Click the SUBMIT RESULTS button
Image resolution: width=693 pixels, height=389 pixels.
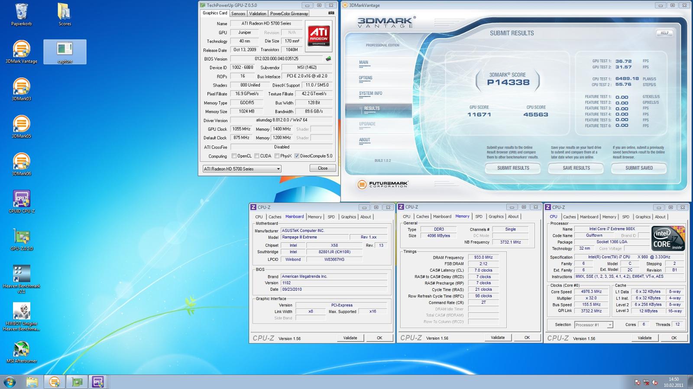[x=513, y=168]
